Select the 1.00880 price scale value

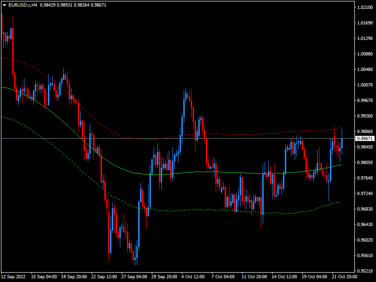click(x=365, y=54)
